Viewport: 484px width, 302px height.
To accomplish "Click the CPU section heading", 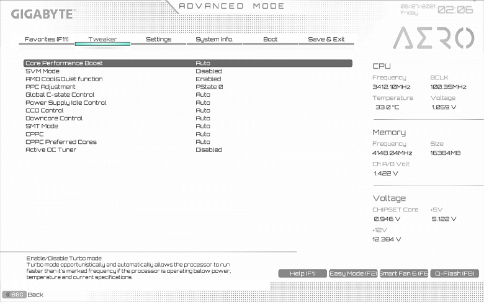I will pyautogui.click(x=382, y=66).
